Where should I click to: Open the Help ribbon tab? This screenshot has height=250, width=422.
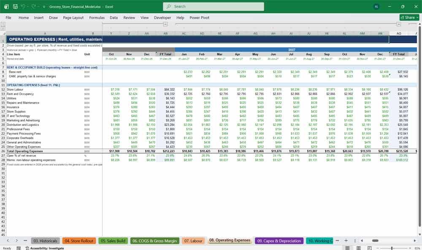pos(180,17)
